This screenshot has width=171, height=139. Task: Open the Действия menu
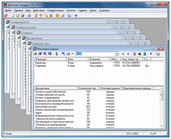(39, 10)
